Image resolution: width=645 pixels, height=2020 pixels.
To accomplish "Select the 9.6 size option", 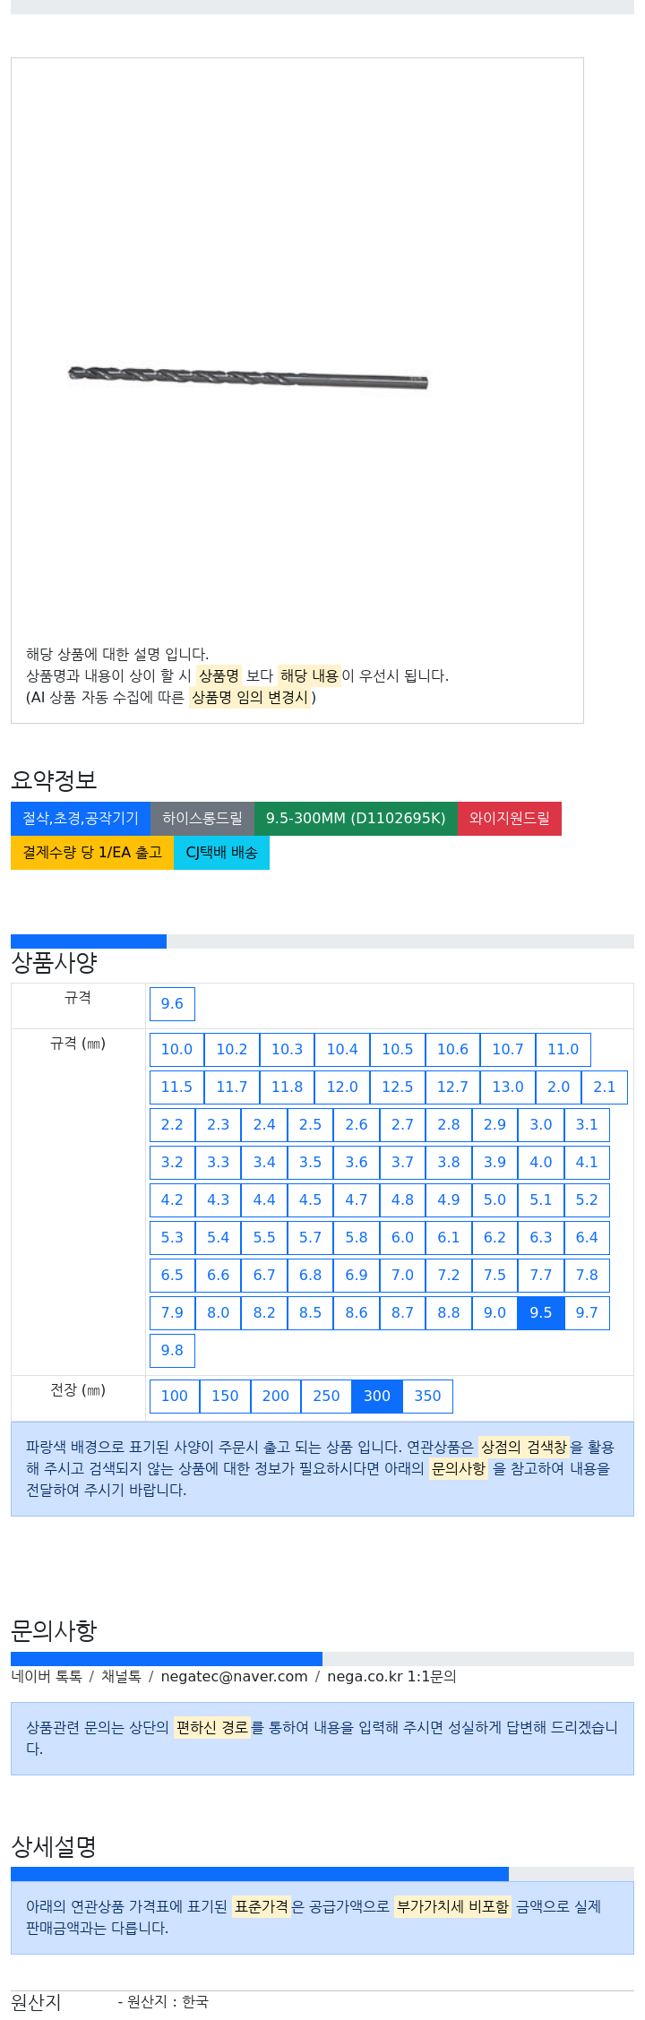I will [172, 1003].
